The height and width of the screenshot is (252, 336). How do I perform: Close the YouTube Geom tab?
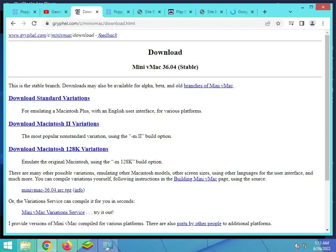pyautogui.click(x=66, y=12)
